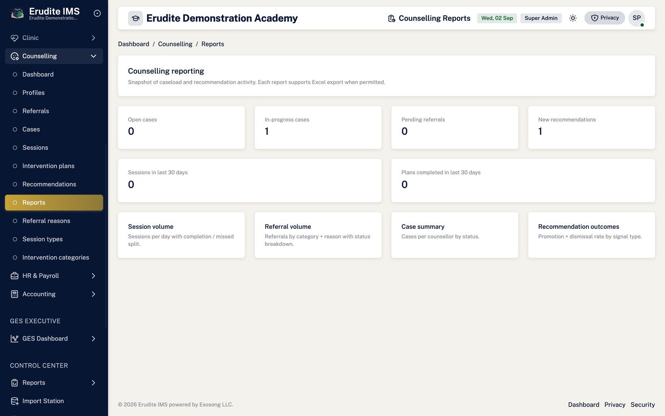Click the Pending referrals stat card
This screenshot has width=665, height=416.
point(455,127)
